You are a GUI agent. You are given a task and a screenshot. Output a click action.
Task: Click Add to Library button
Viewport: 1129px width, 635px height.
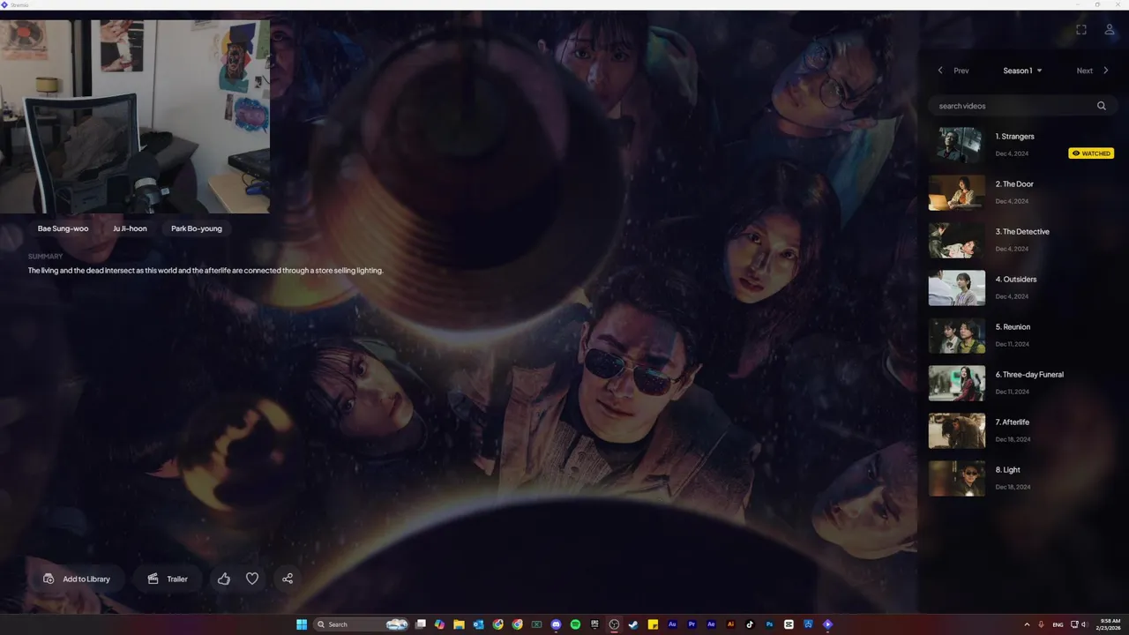tap(77, 579)
